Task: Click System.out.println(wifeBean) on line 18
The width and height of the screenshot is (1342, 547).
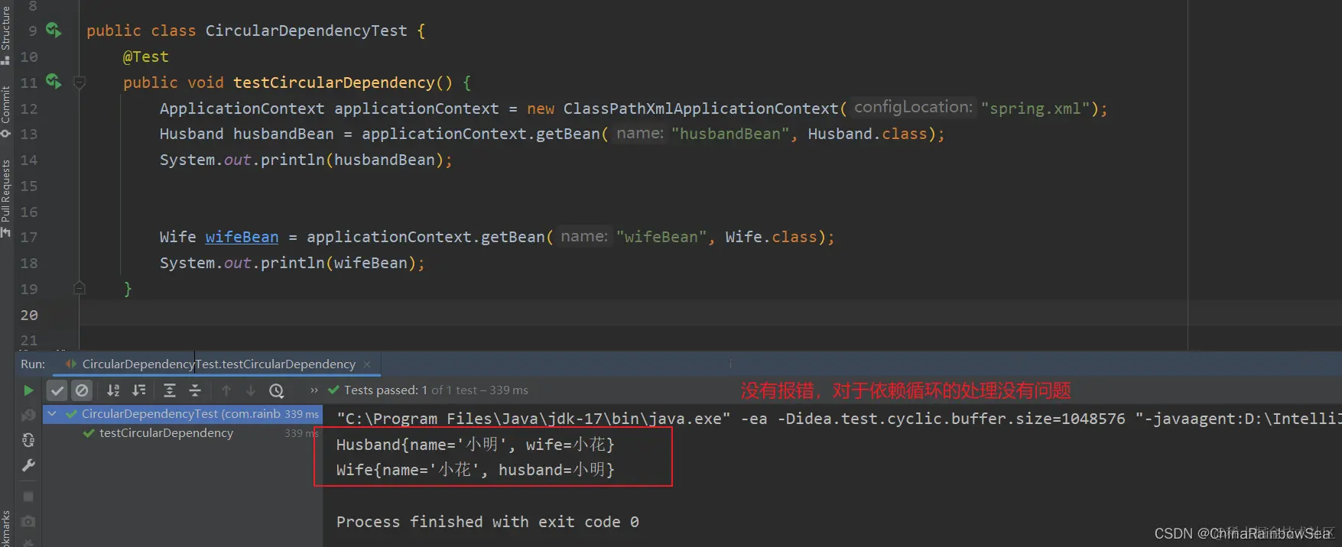Action: (x=292, y=263)
